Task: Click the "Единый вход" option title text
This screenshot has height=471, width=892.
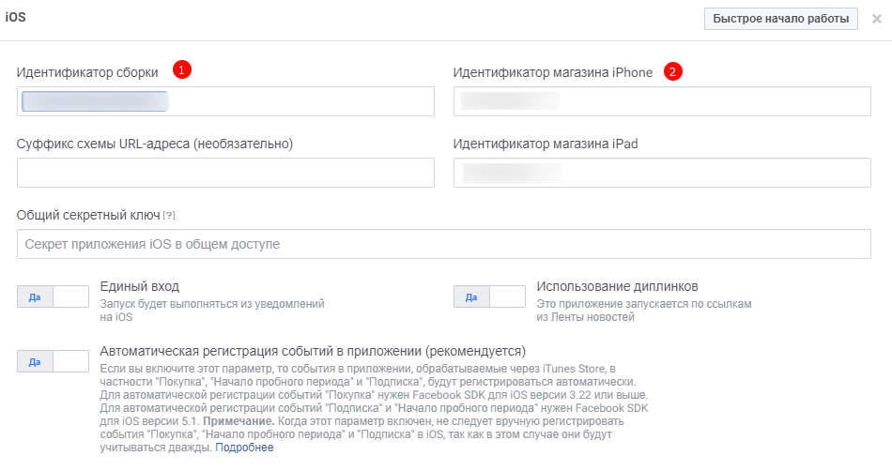Action: click(x=139, y=286)
